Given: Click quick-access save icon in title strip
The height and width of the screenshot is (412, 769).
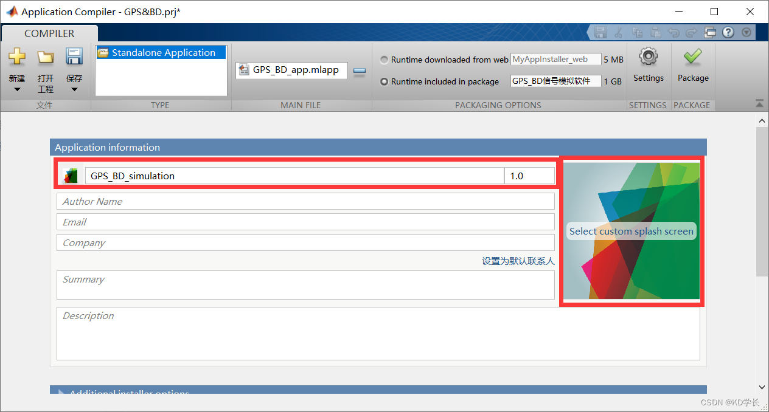Looking at the screenshot, I should pos(600,33).
